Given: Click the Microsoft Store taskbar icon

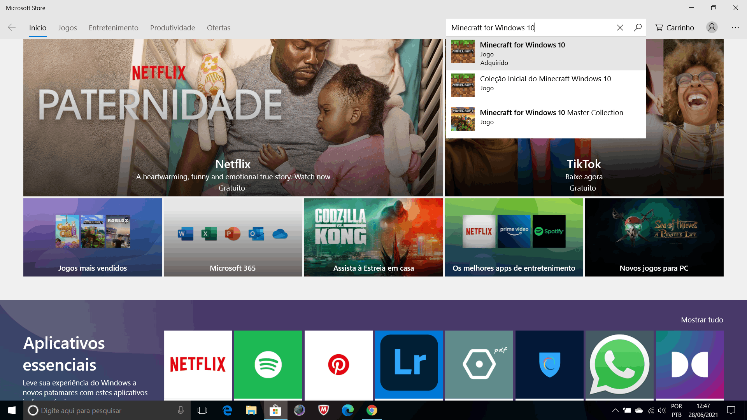Looking at the screenshot, I should pyautogui.click(x=275, y=410).
